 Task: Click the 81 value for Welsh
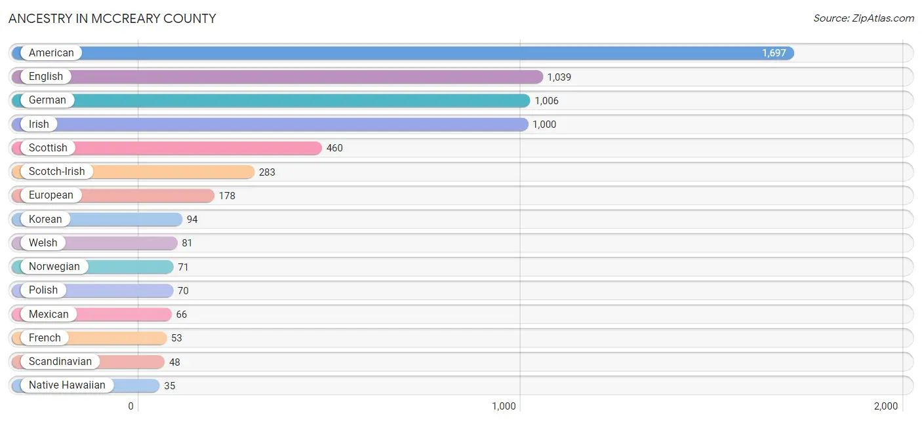click(x=187, y=243)
